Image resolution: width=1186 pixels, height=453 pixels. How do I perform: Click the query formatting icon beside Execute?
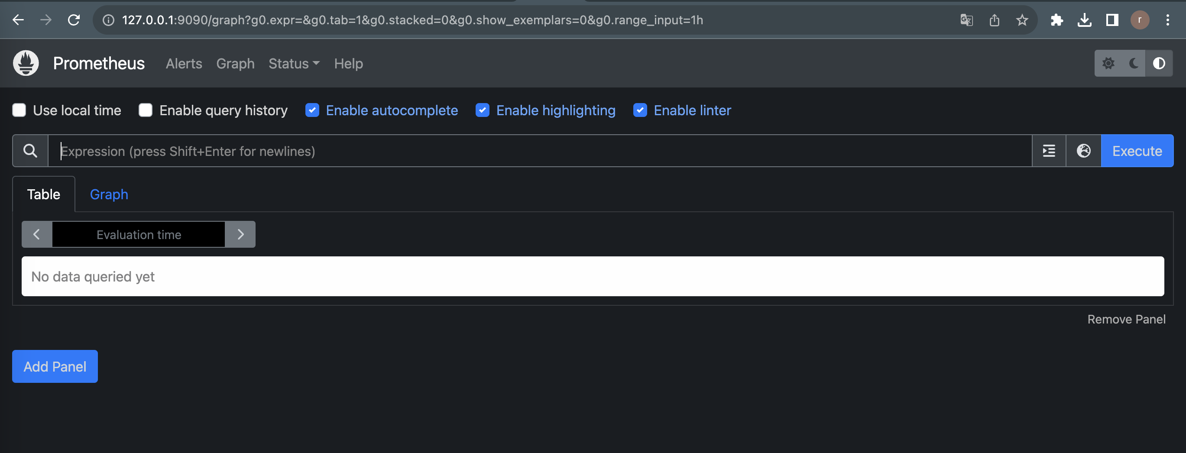(x=1048, y=151)
